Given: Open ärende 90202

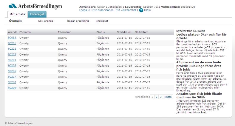Looking at the screenshot, I should point(12,49).
